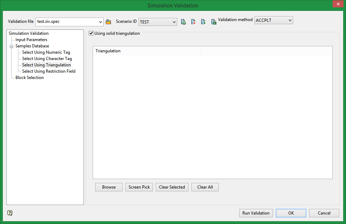The image size is (346, 224).
Task: Uncheck Using solid triangulation checkbox
Action: click(x=91, y=33)
